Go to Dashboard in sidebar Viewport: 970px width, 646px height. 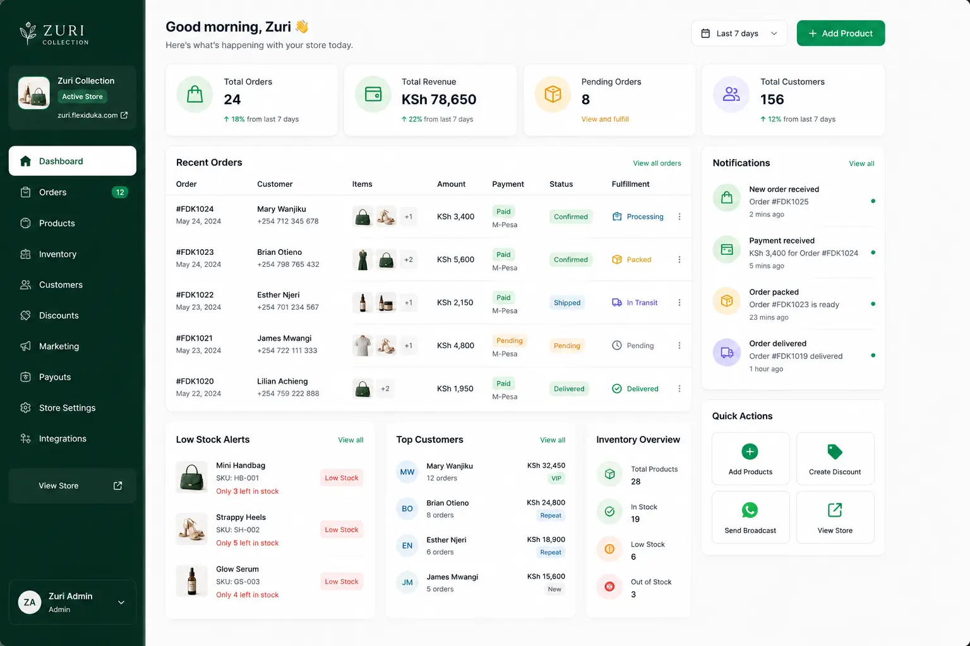click(x=73, y=161)
